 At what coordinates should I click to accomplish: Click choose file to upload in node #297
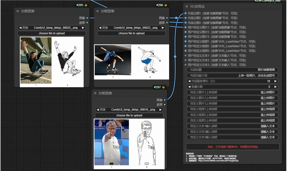129,115
